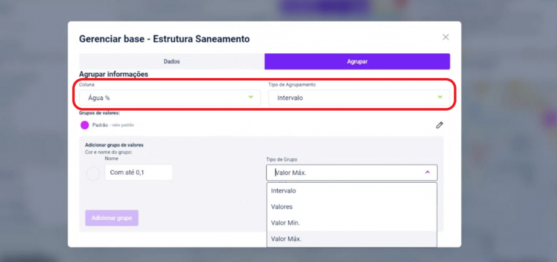557x262 pixels.
Task: Collapse Tipo de Grupo list via purple chevron
Action: point(427,172)
